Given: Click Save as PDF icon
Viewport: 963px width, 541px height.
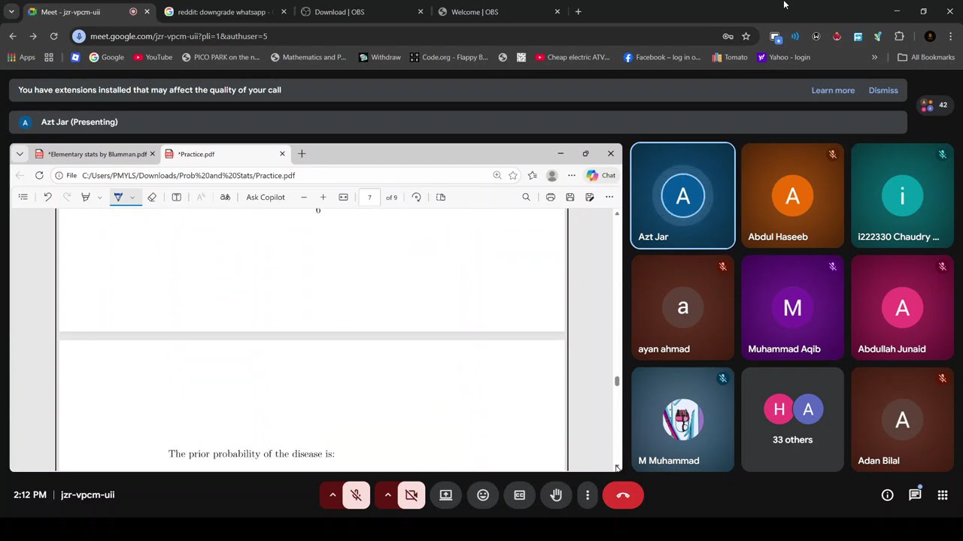Looking at the screenshot, I should [590, 197].
